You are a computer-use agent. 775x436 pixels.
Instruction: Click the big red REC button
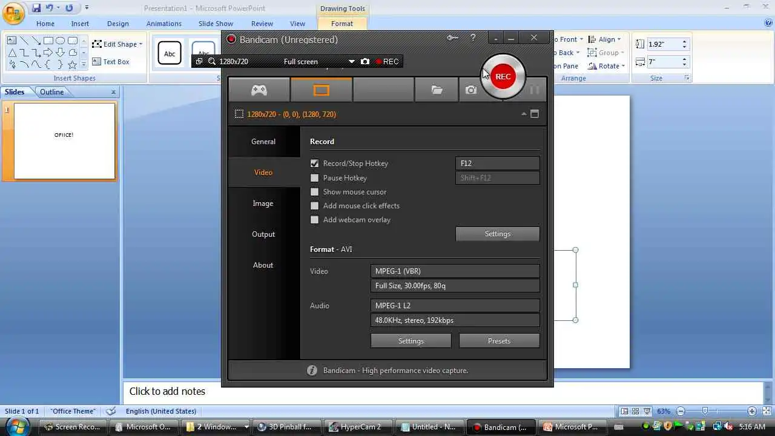click(503, 76)
